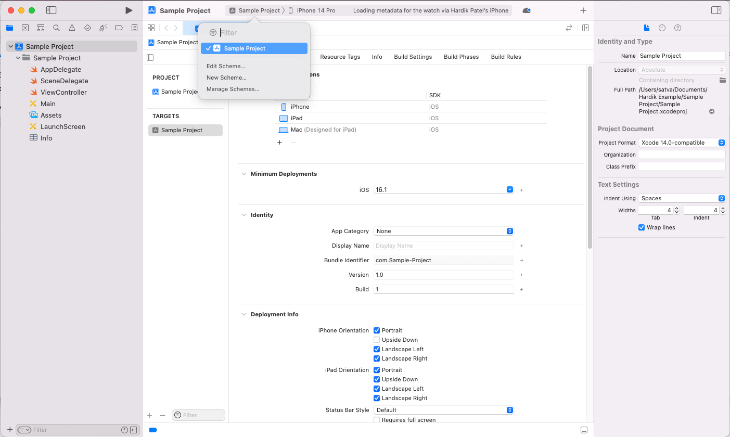Click the Xcode Cloud status icon
The width and height of the screenshot is (730, 437).
pyautogui.click(x=527, y=10)
